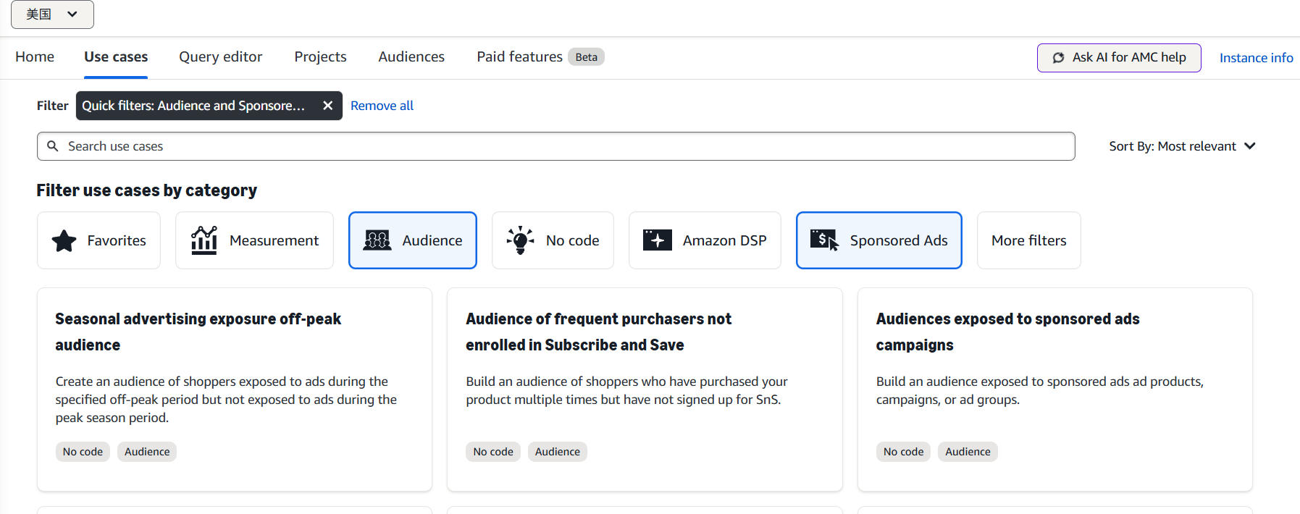Click the Remove all filters link
Viewport: 1300px width, 514px height.
coord(382,106)
